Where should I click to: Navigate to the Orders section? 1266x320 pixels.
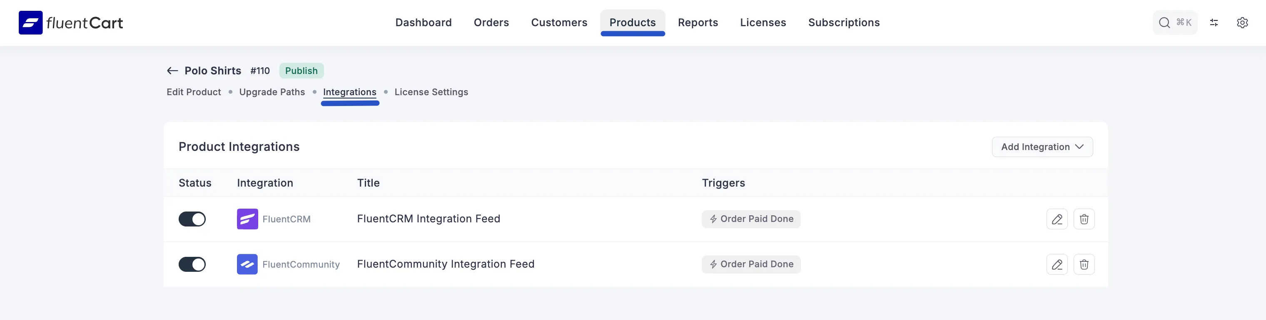tap(491, 22)
